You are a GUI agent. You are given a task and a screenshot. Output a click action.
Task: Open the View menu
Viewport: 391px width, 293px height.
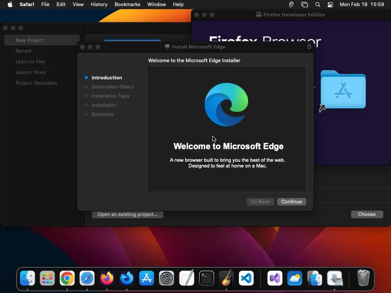(x=78, y=5)
